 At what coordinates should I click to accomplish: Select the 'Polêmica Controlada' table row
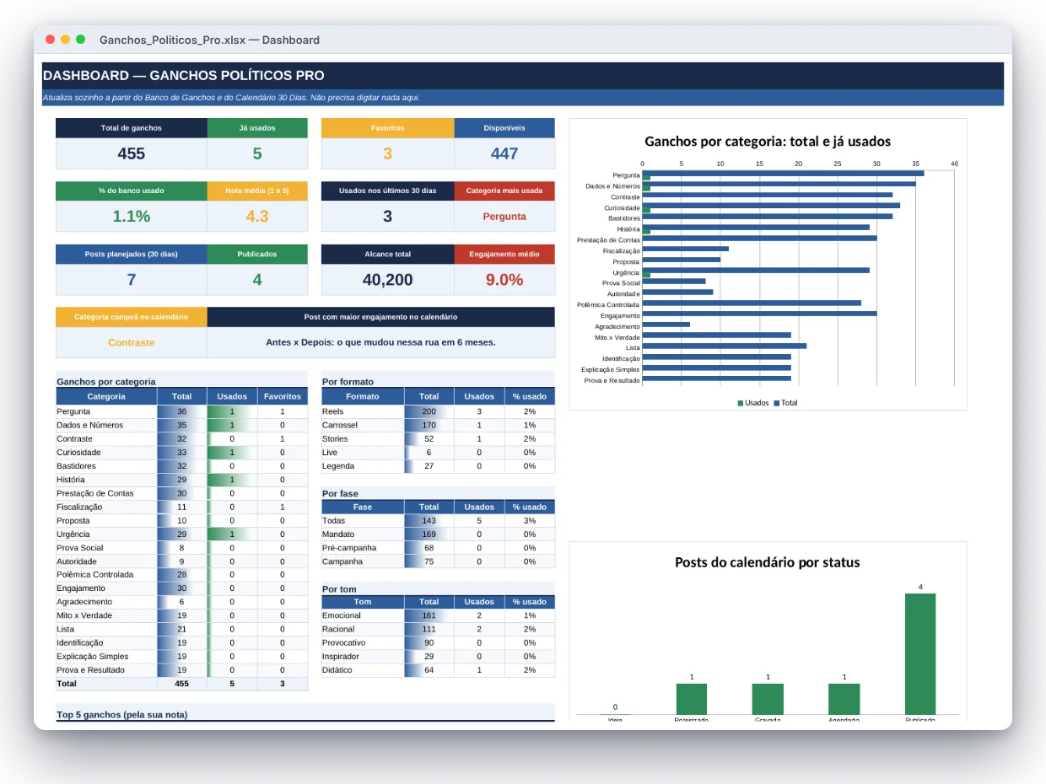[x=181, y=575]
